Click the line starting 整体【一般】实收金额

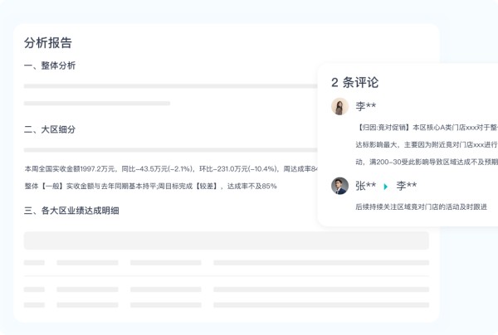[150, 186]
